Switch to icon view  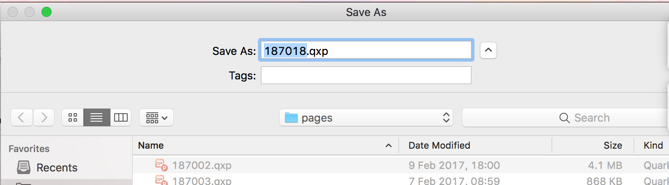tap(73, 117)
